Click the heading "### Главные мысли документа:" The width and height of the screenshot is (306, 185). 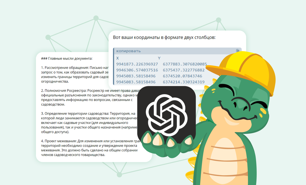tap(67, 58)
